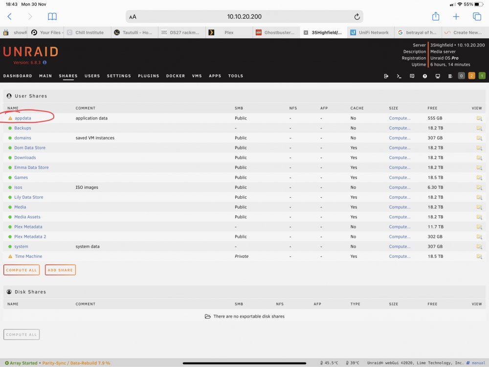Open the Plugins menu item
Viewport: 489px width, 367px height.
point(149,76)
